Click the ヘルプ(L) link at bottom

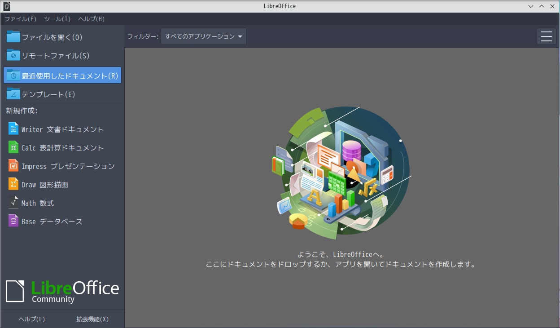31,319
